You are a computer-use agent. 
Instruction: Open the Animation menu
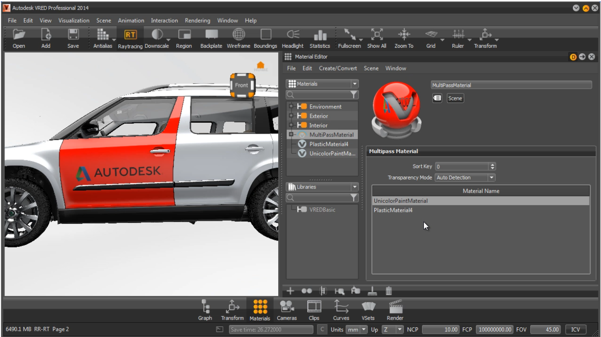tap(131, 21)
